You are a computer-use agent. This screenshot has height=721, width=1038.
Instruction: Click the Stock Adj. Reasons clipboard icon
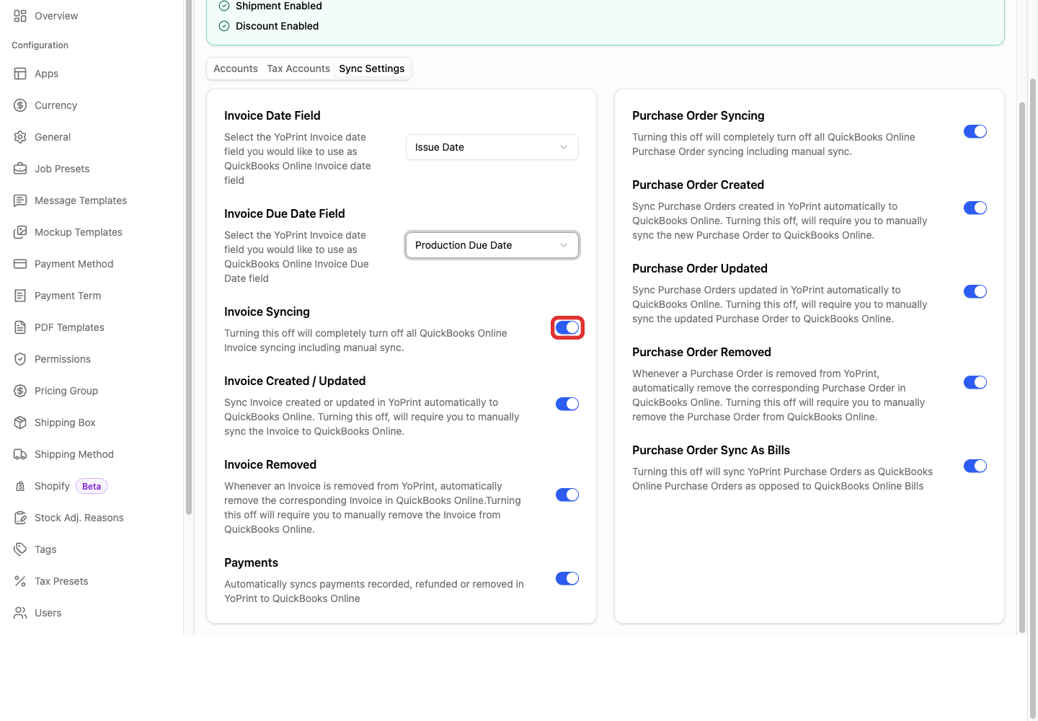(20, 518)
